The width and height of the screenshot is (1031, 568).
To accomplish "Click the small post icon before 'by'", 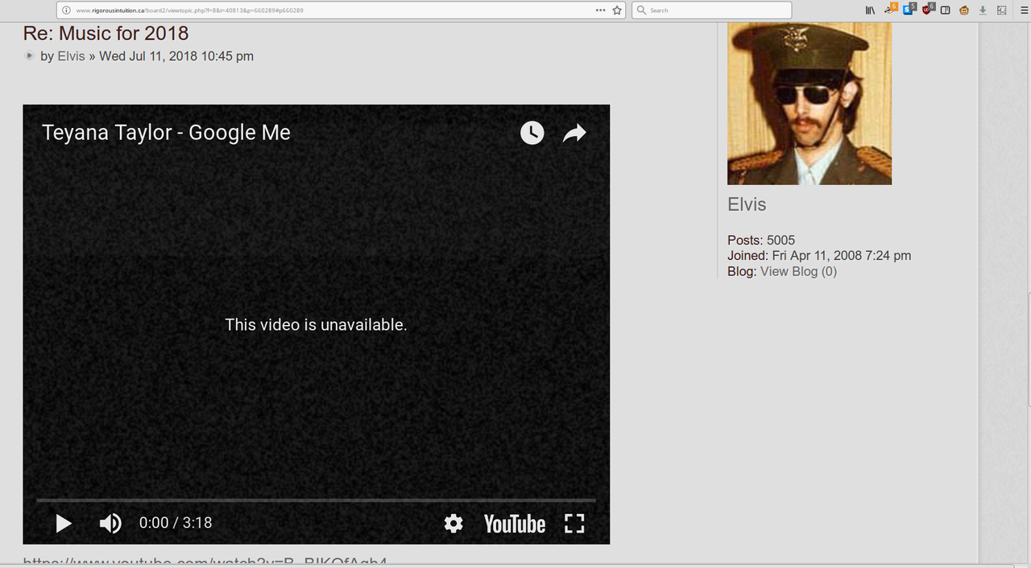I will click(30, 56).
